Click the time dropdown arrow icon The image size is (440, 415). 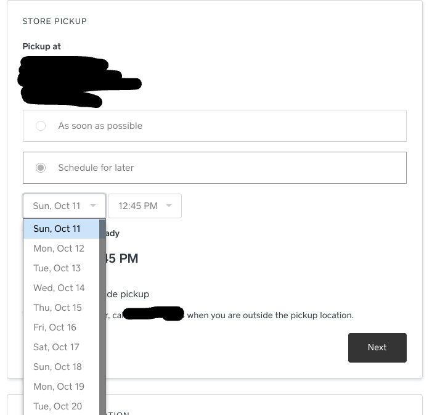tap(169, 206)
